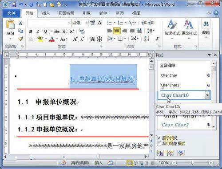Click the Cut scissors icon
The image size is (222, 169).
click(x=20, y=23)
